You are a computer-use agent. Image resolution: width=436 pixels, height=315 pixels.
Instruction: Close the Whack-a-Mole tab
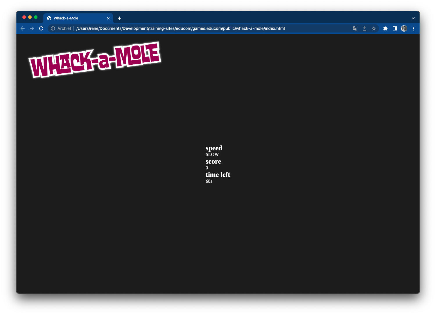[x=108, y=18]
